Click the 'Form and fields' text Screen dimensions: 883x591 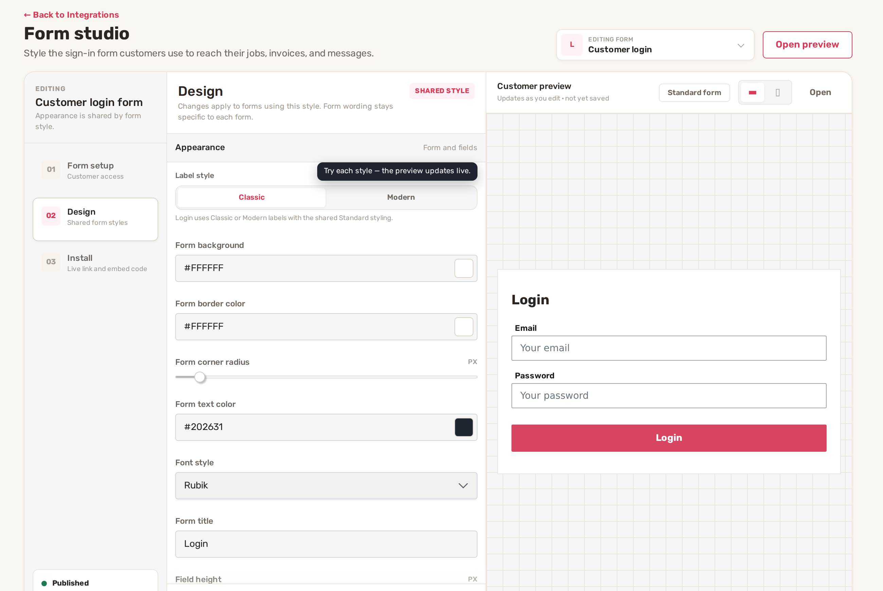click(x=450, y=148)
